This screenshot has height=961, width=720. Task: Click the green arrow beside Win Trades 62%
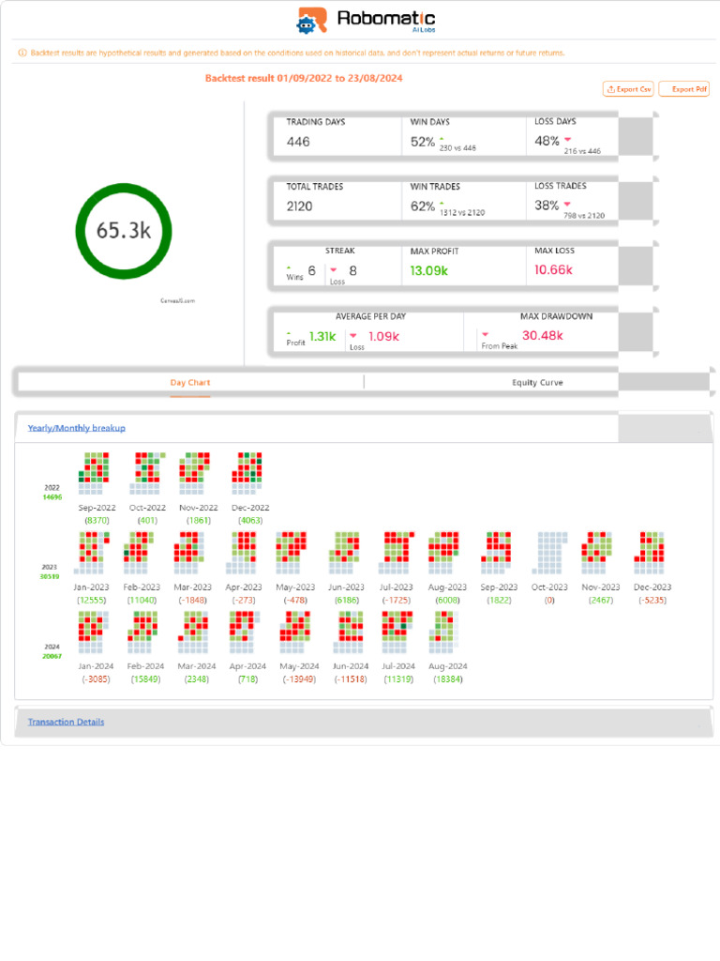pos(442,203)
